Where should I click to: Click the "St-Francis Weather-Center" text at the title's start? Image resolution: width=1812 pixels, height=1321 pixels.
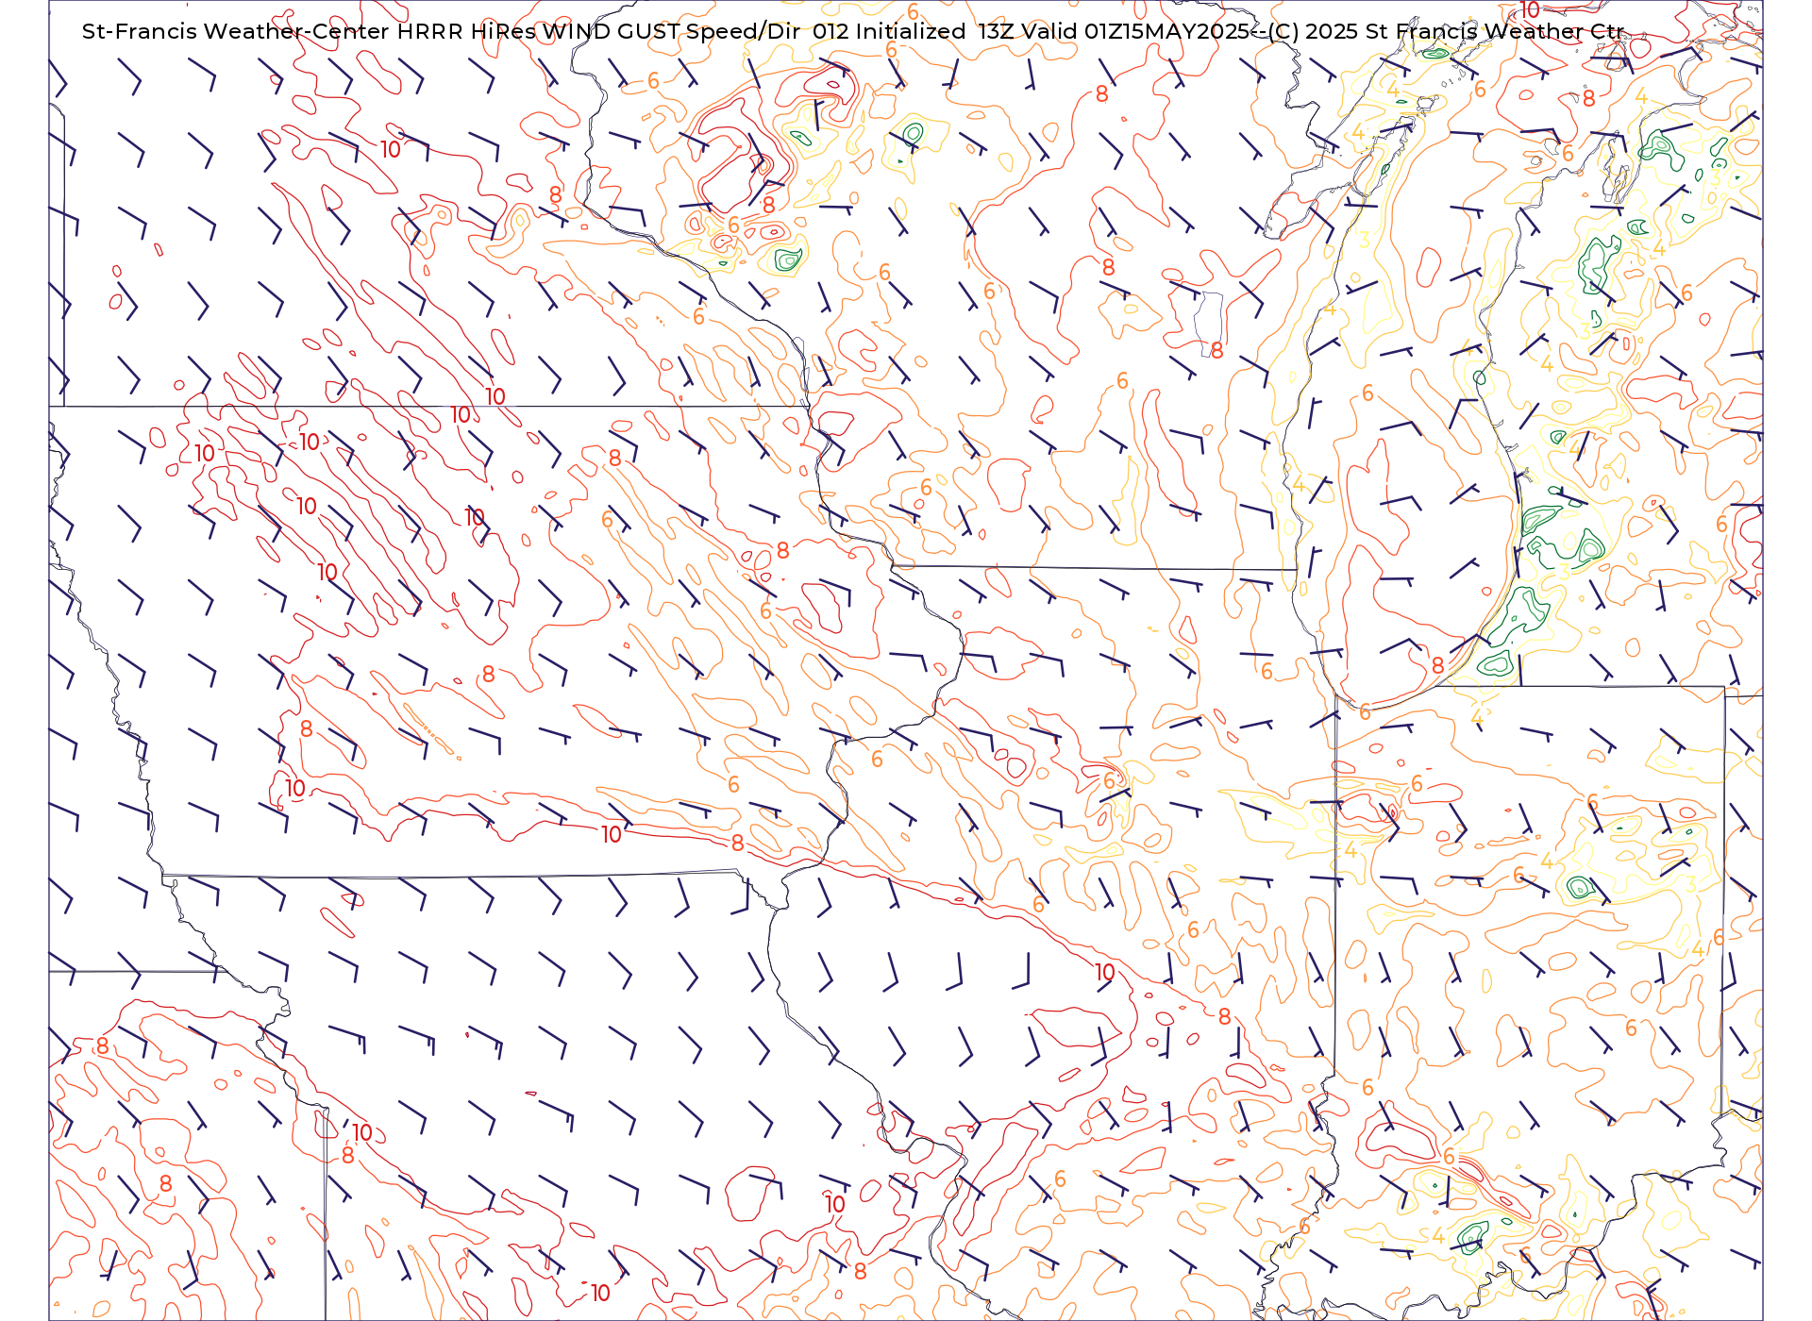coord(236,31)
